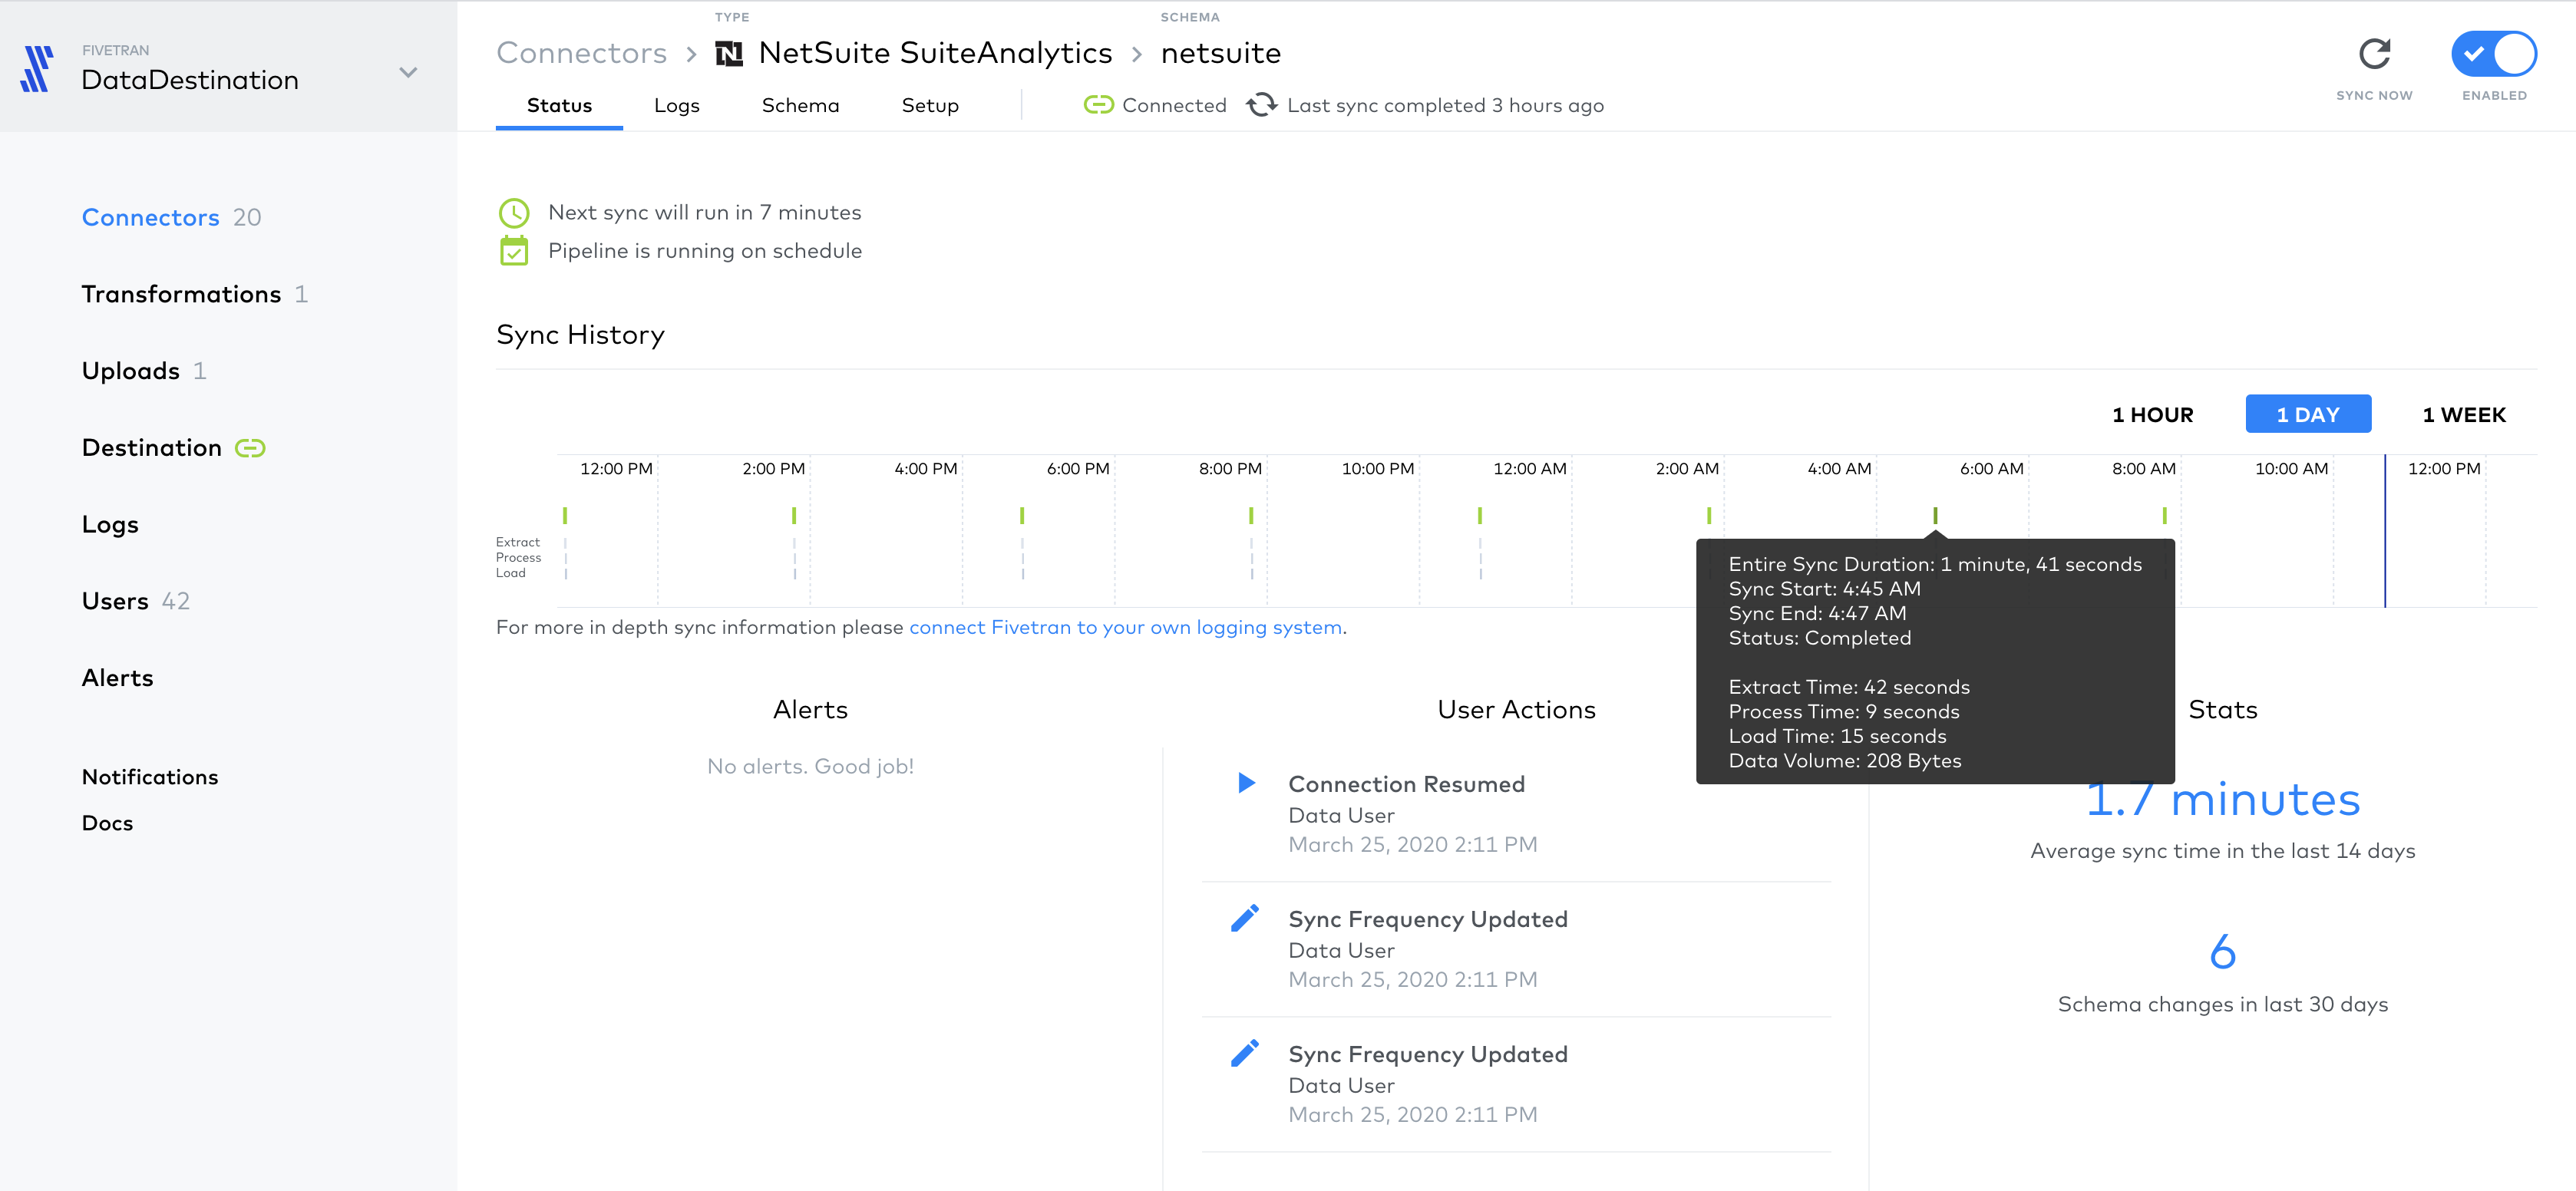The width and height of the screenshot is (2576, 1191).
Task: Click the clock icon beside next sync
Action: pyautogui.click(x=514, y=213)
